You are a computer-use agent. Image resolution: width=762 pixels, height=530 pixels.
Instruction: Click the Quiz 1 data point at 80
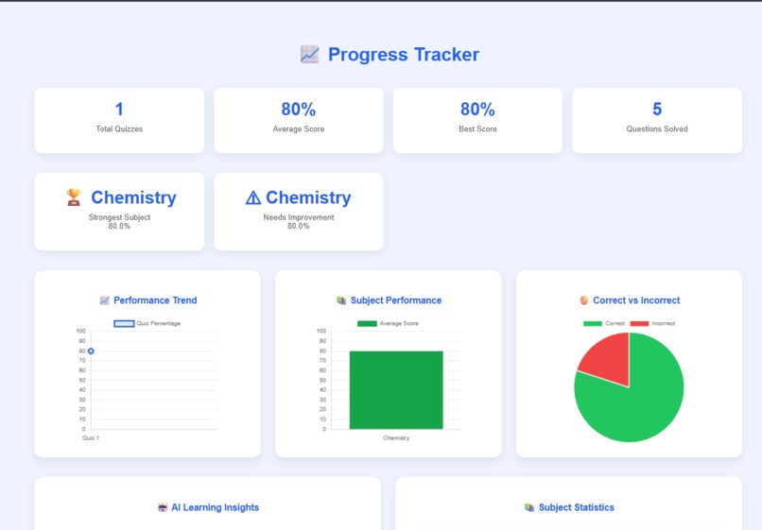pyautogui.click(x=91, y=350)
